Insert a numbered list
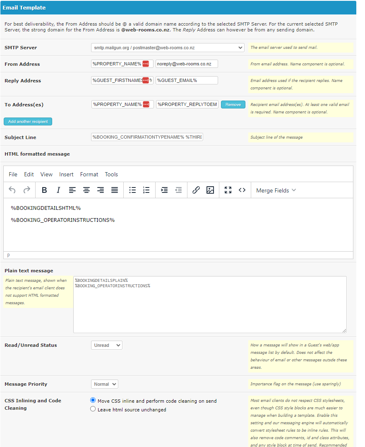The width and height of the screenshot is (365, 447). pyautogui.click(x=146, y=190)
